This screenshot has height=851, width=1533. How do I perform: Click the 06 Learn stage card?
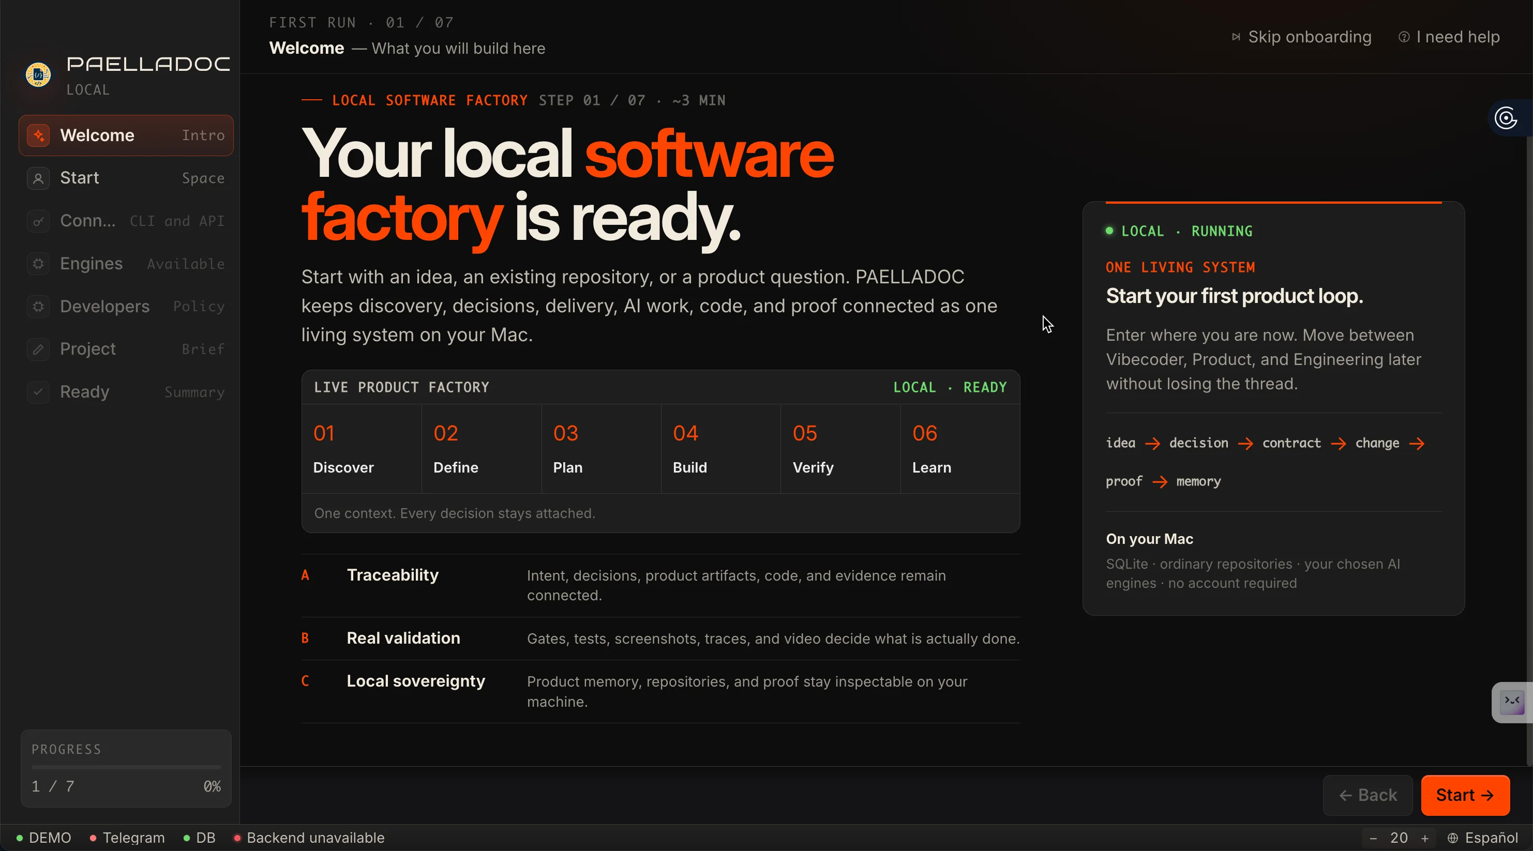click(960, 449)
